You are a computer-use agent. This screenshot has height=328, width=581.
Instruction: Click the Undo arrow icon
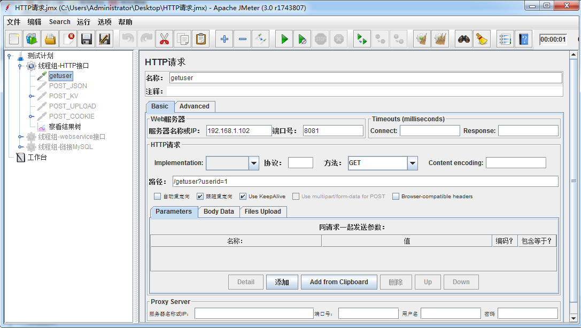tap(128, 39)
